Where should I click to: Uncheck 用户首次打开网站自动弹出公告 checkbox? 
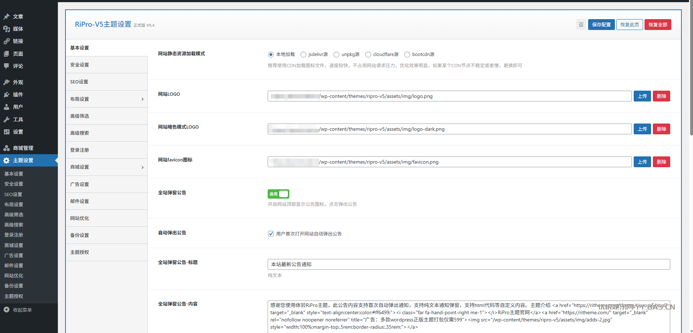[x=271, y=234]
